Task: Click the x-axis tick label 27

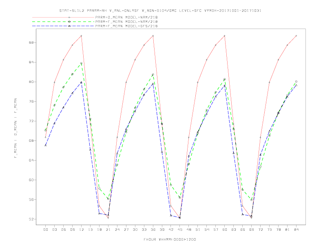Action: [126, 230]
